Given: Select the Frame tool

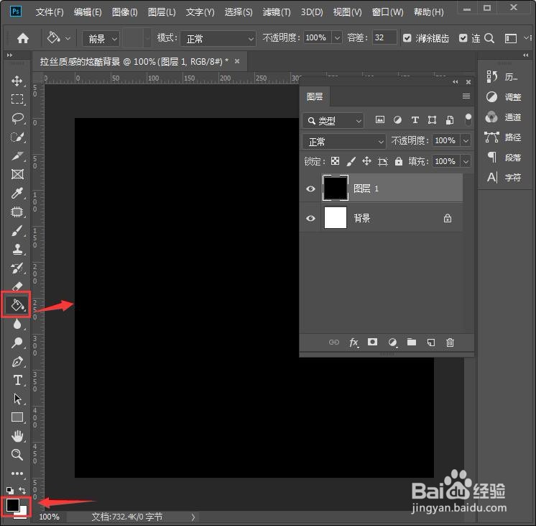Looking at the screenshot, I should [x=17, y=174].
